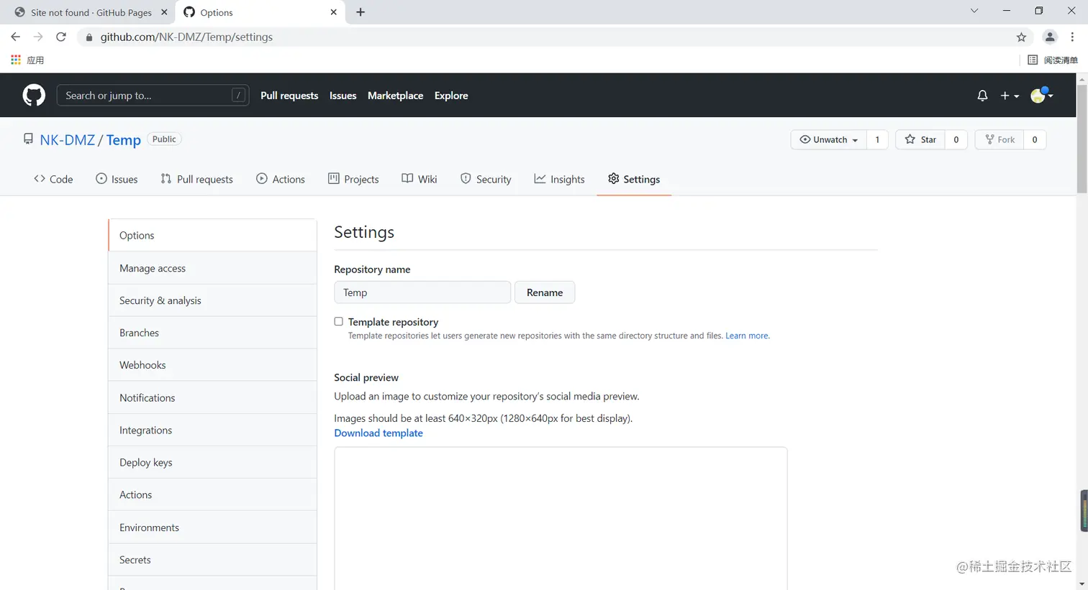This screenshot has width=1088, height=590.
Task: Open the notifications bell
Action: tap(982, 96)
